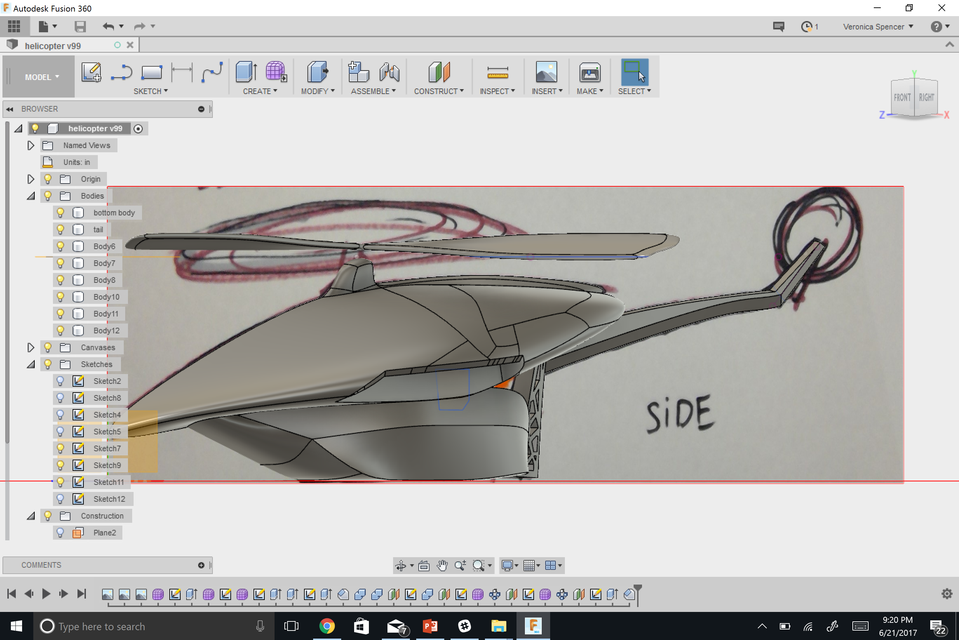Click the Construct plane icon
959x640 pixels.
439,72
